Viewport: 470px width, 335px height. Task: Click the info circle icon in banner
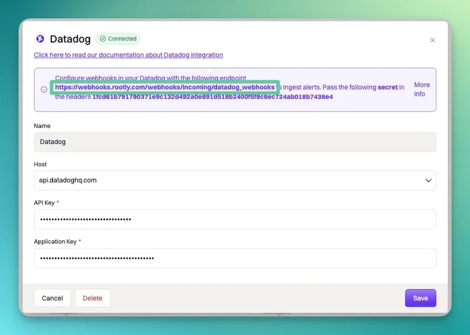click(44, 90)
